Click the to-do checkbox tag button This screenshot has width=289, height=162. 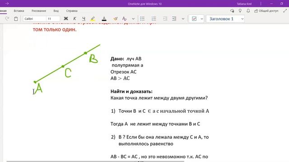(194, 19)
